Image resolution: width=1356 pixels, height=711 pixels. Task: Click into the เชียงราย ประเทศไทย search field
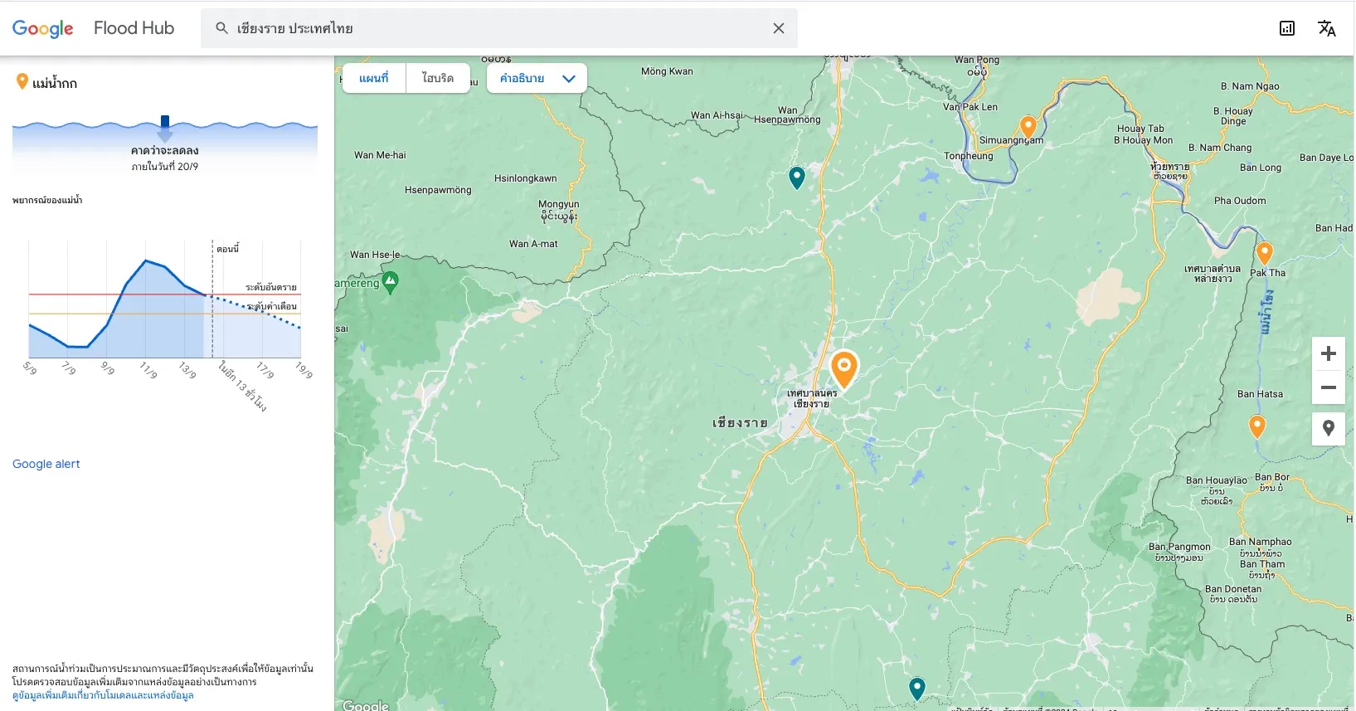tap(499, 28)
